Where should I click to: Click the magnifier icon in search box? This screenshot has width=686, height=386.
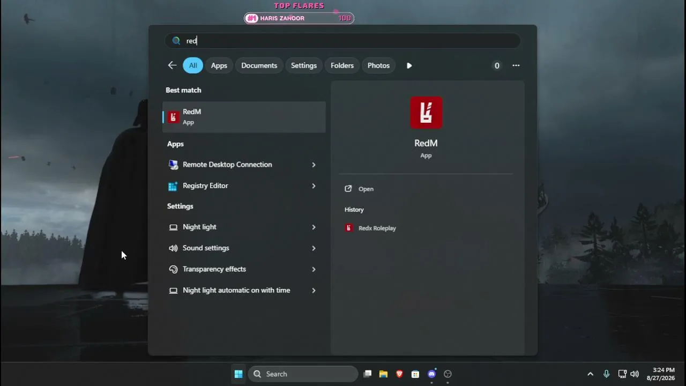(176, 41)
